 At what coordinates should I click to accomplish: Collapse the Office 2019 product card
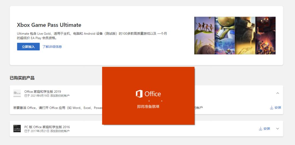[278, 93]
